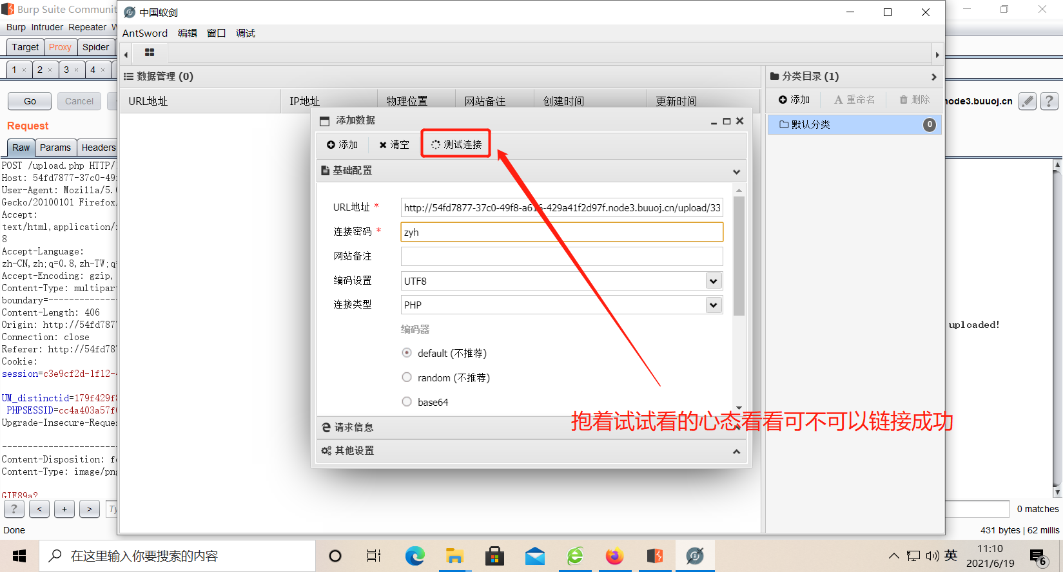Open the 调试 menu
The height and width of the screenshot is (572, 1063).
pos(246,33)
